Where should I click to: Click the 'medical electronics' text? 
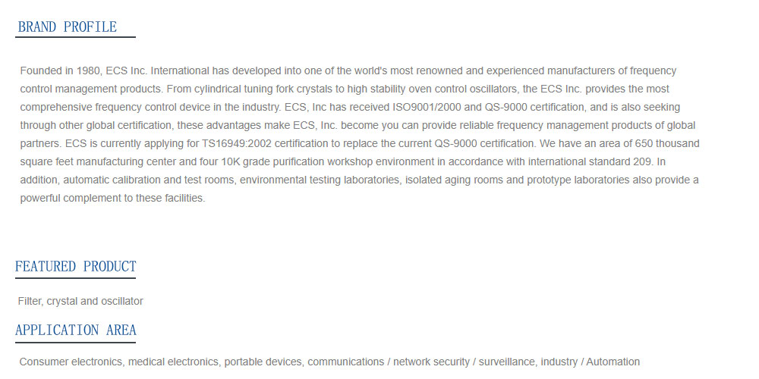pyautogui.click(x=173, y=362)
